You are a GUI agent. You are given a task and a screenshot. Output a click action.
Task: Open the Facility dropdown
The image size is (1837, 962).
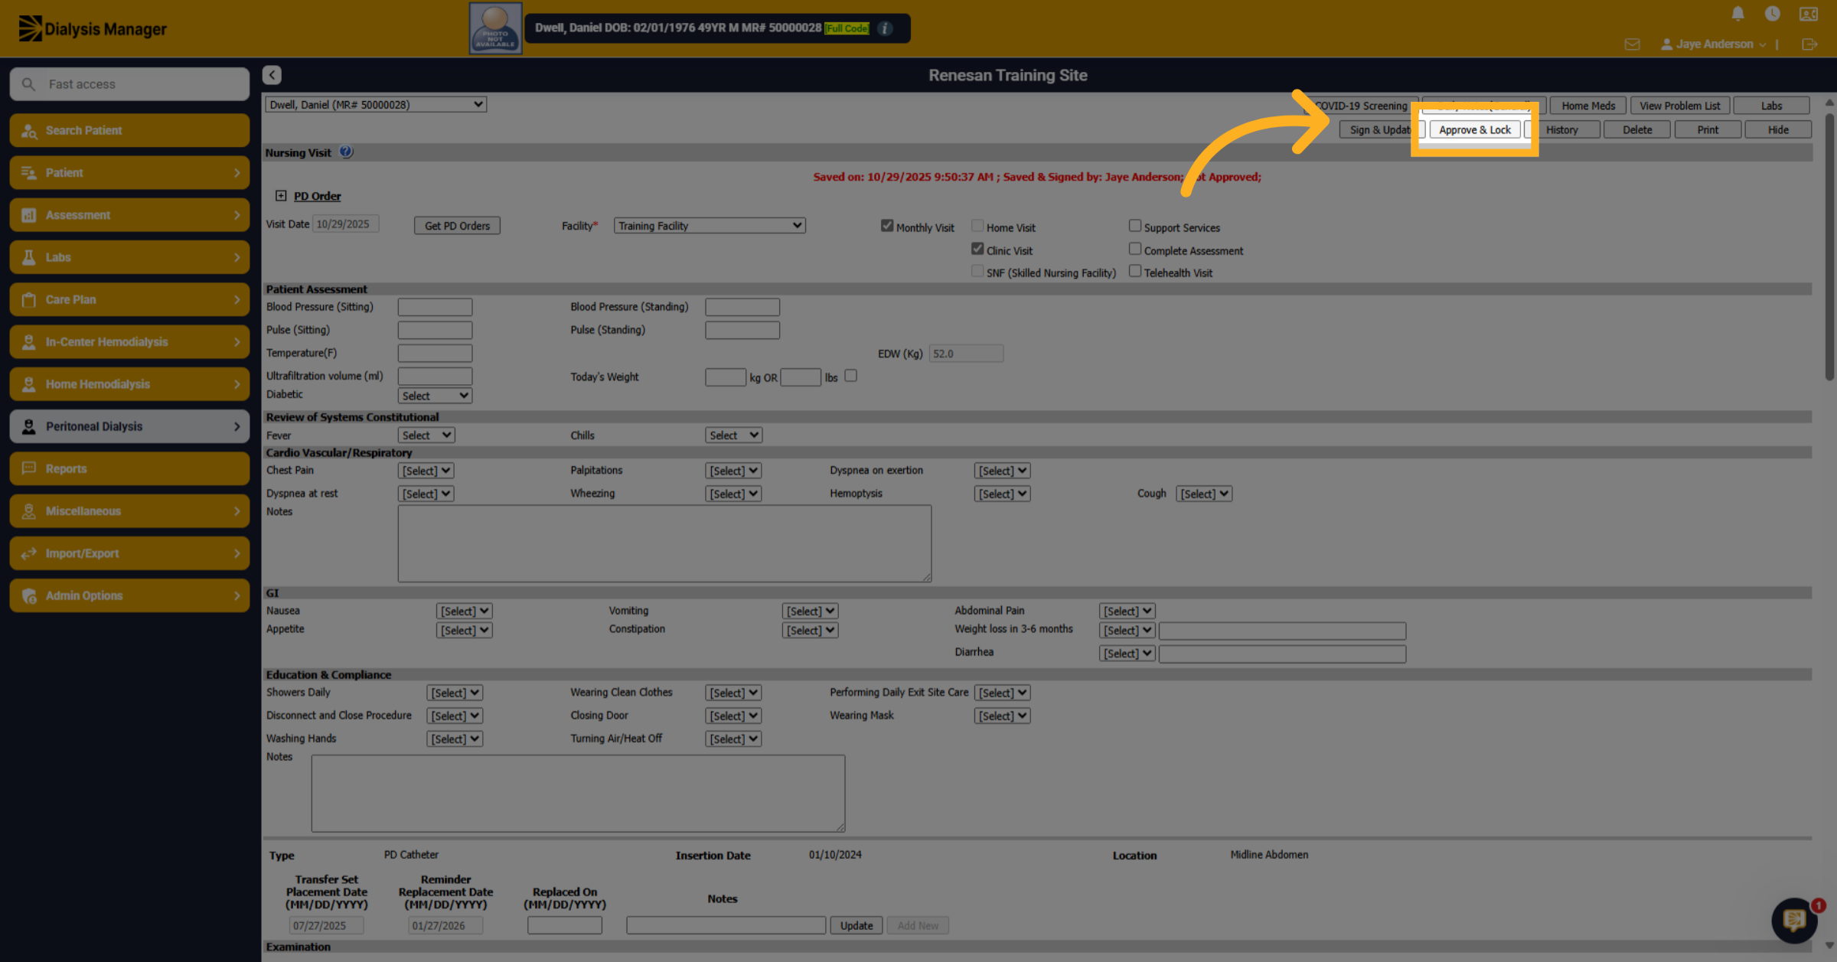[709, 226]
